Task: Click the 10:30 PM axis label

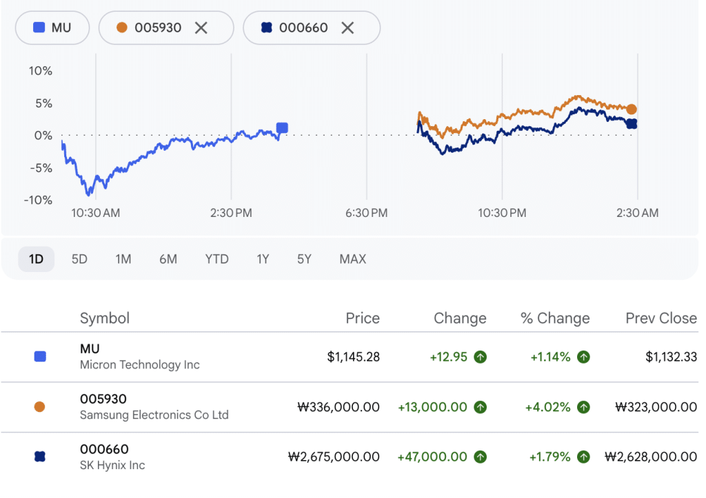Action: pos(502,213)
